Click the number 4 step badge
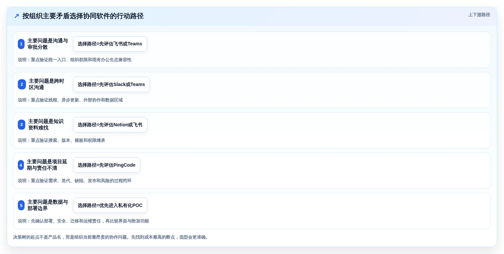Viewport: 504px width, 254px height. point(21,165)
